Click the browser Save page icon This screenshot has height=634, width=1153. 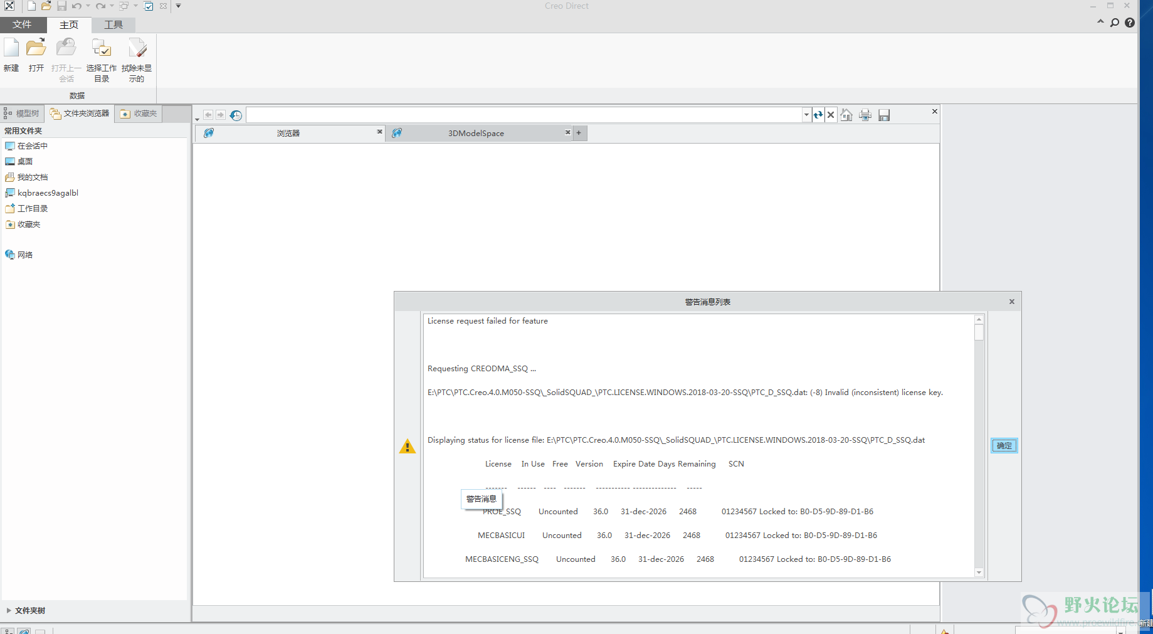[x=884, y=115]
